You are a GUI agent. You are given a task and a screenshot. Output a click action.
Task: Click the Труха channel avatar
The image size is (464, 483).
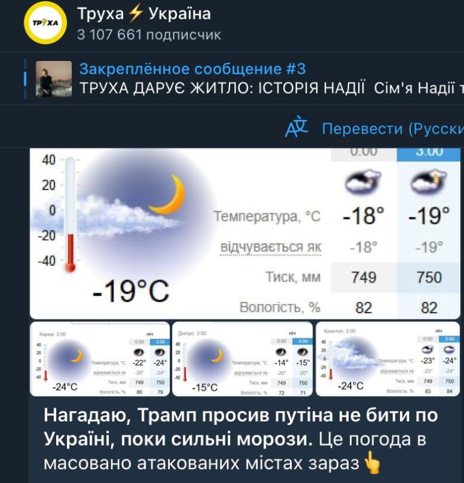(45, 24)
